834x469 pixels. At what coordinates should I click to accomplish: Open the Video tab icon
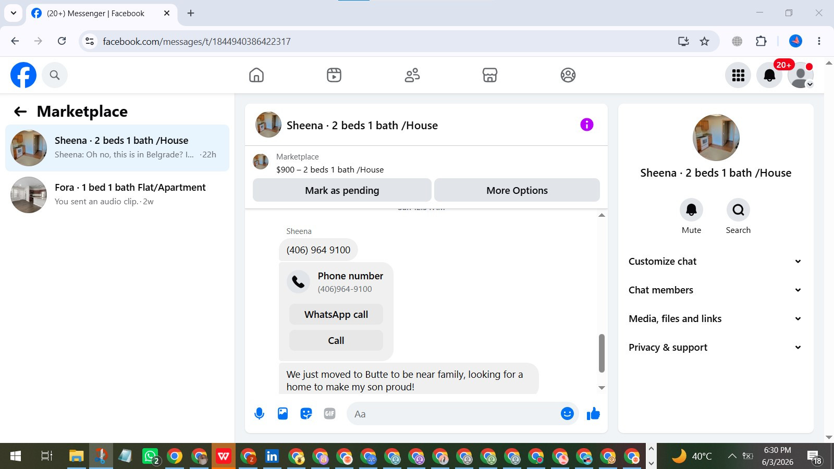click(334, 75)
